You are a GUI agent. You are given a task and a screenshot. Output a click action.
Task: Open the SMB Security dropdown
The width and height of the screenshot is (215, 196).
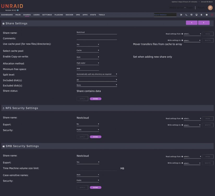[x=88, y=180]
